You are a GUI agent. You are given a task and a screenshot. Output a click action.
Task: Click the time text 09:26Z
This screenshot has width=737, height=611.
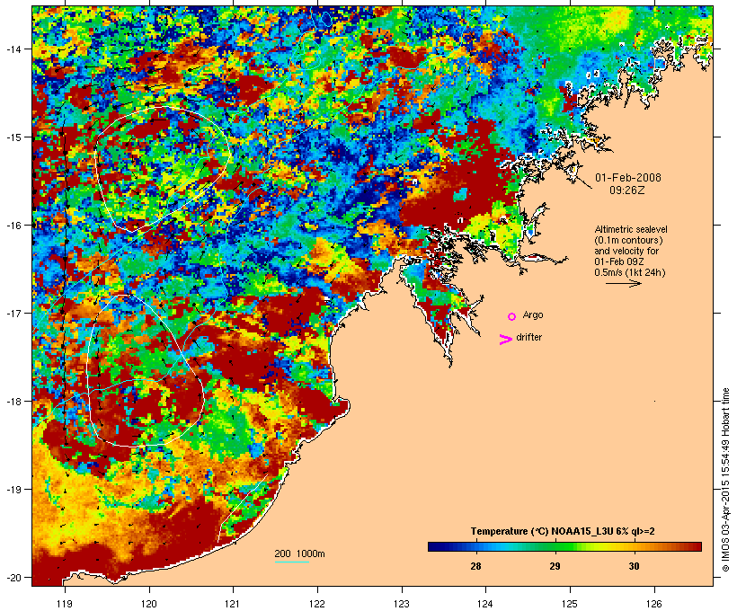pyautogui.click(x=627, y=190)
